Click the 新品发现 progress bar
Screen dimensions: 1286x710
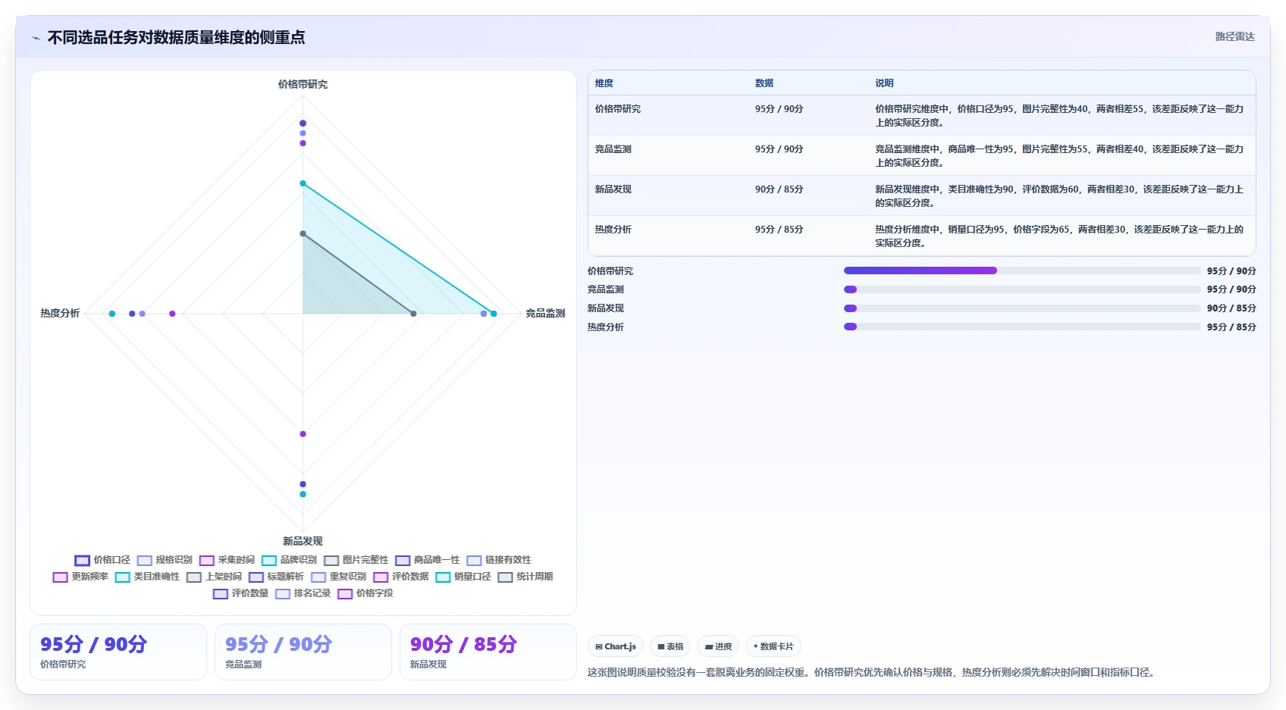click(1021, 308)
